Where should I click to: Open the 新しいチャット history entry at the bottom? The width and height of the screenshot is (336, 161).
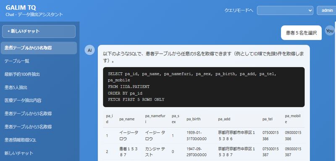(39, 153)
